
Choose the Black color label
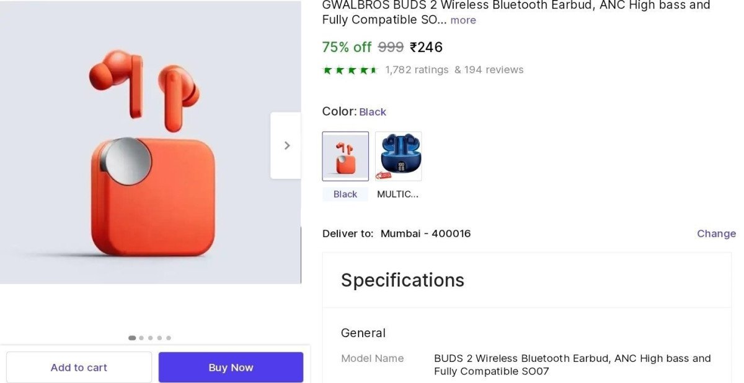[345, 194]
